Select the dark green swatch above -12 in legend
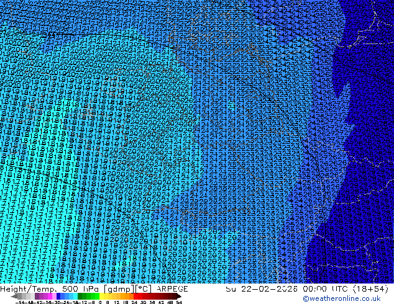 80,296
